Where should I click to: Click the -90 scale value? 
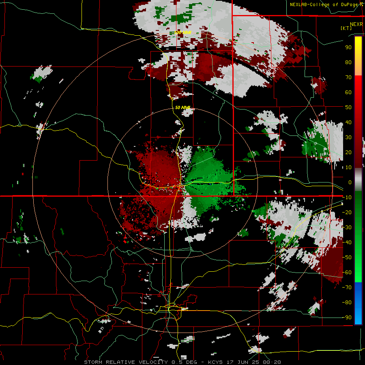tap(347, 318)
